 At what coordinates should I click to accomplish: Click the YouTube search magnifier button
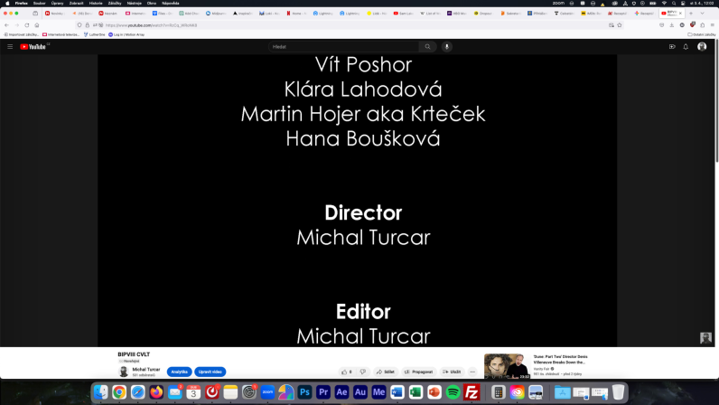427,46
